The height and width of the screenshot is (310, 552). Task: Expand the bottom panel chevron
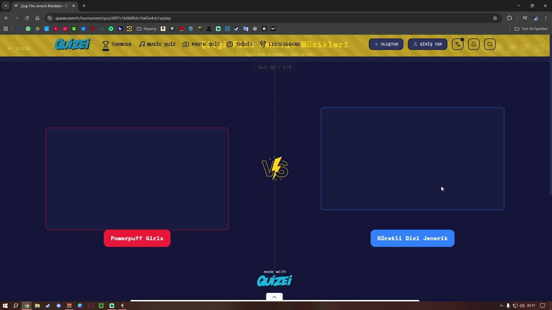click(274, 297)
